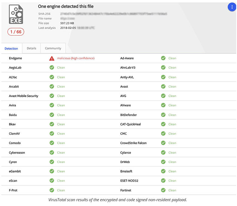Click the clean check icon for ESET-NOD32

(163, 181)
